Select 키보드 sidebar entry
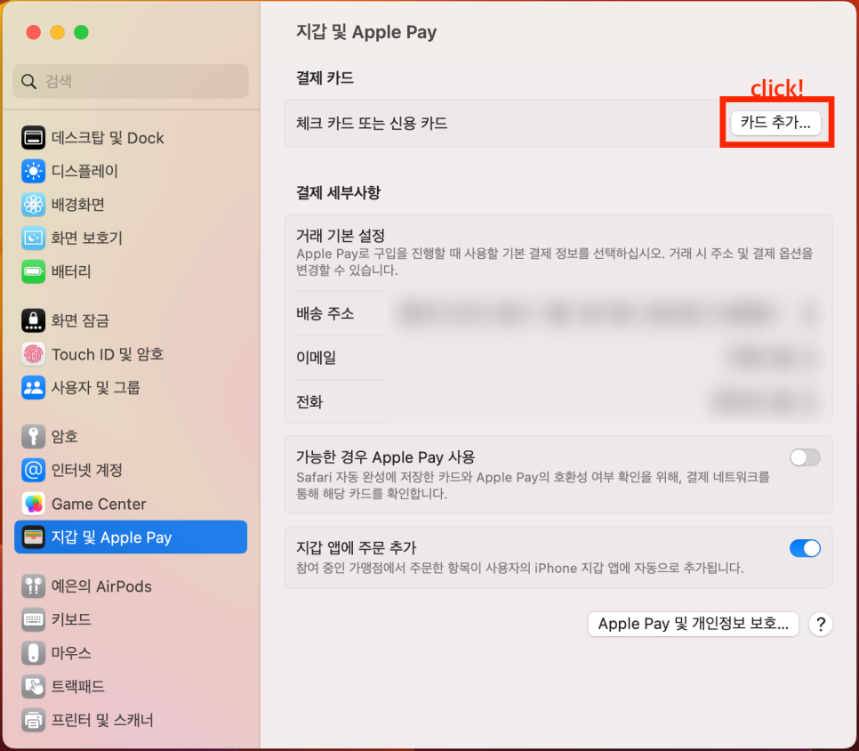The height and width of the screenshot is (751, 859). [x=131, y=619]
